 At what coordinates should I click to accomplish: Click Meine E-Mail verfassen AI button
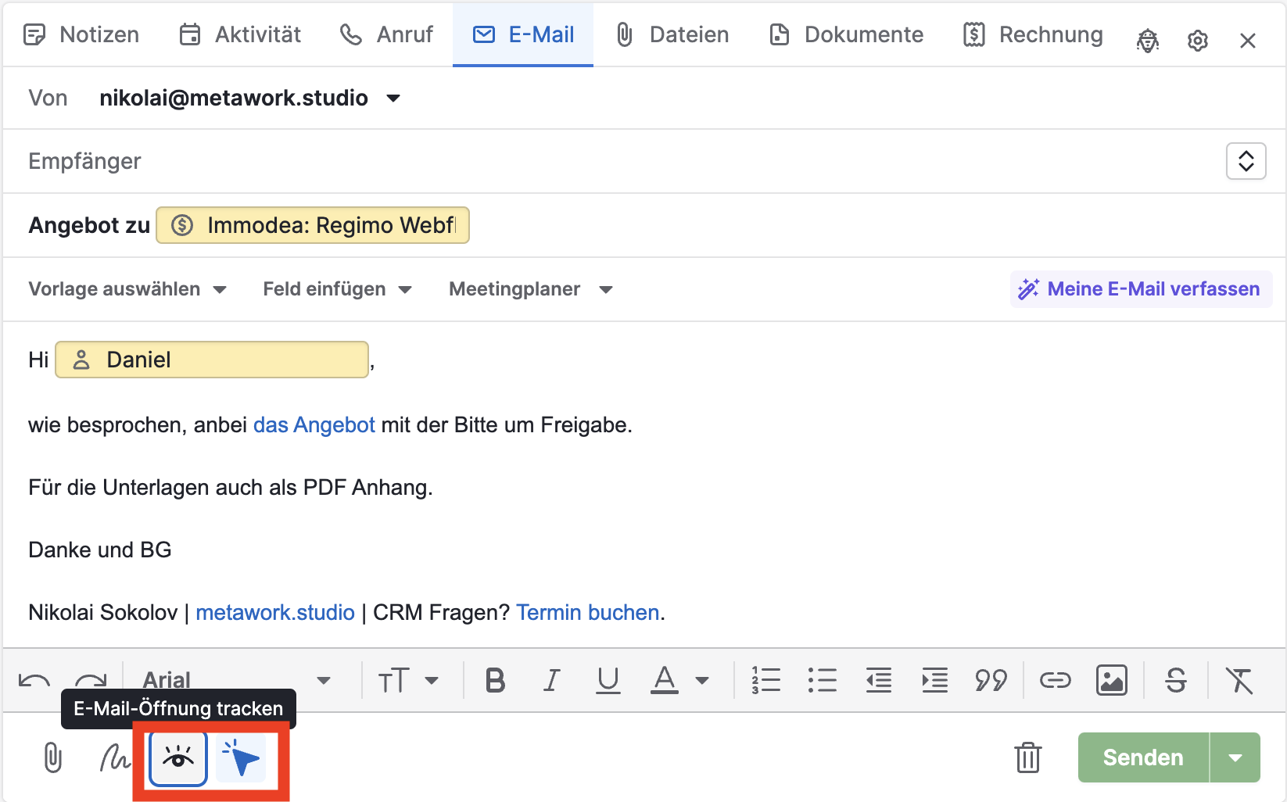coord(1141,289)
